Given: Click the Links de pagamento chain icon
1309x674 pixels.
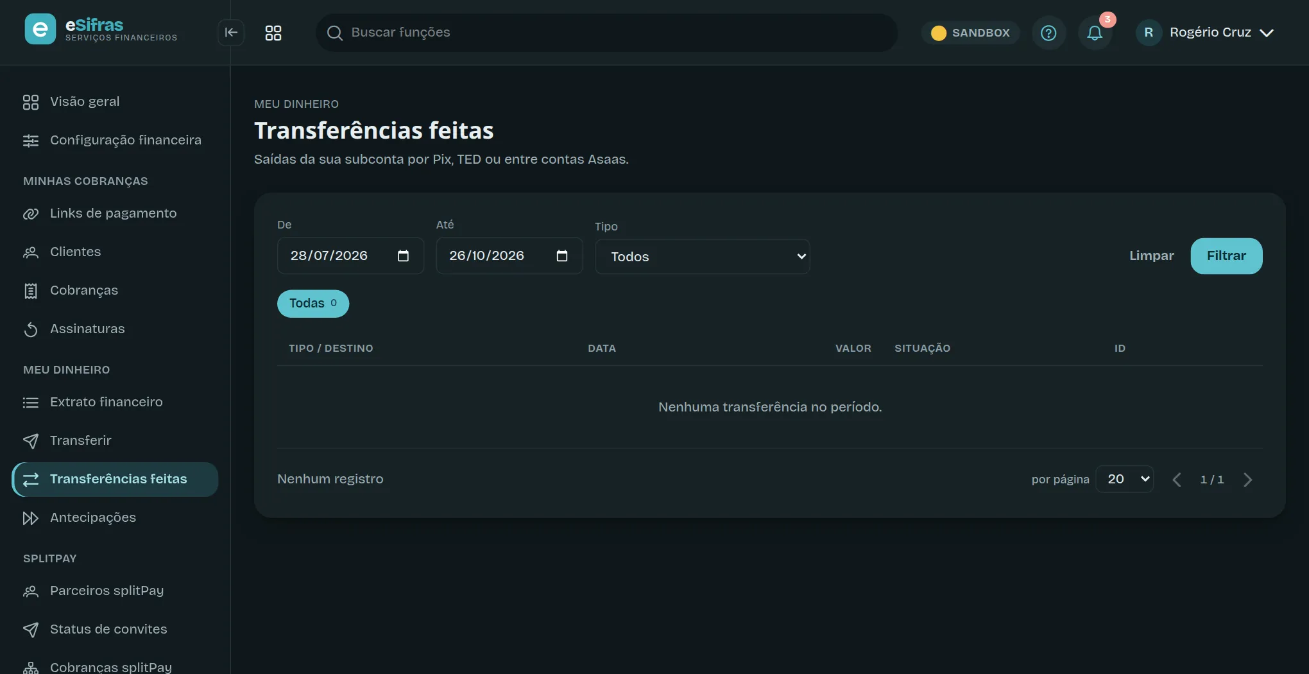Looking at the screenshot, I should pos(31,214).
